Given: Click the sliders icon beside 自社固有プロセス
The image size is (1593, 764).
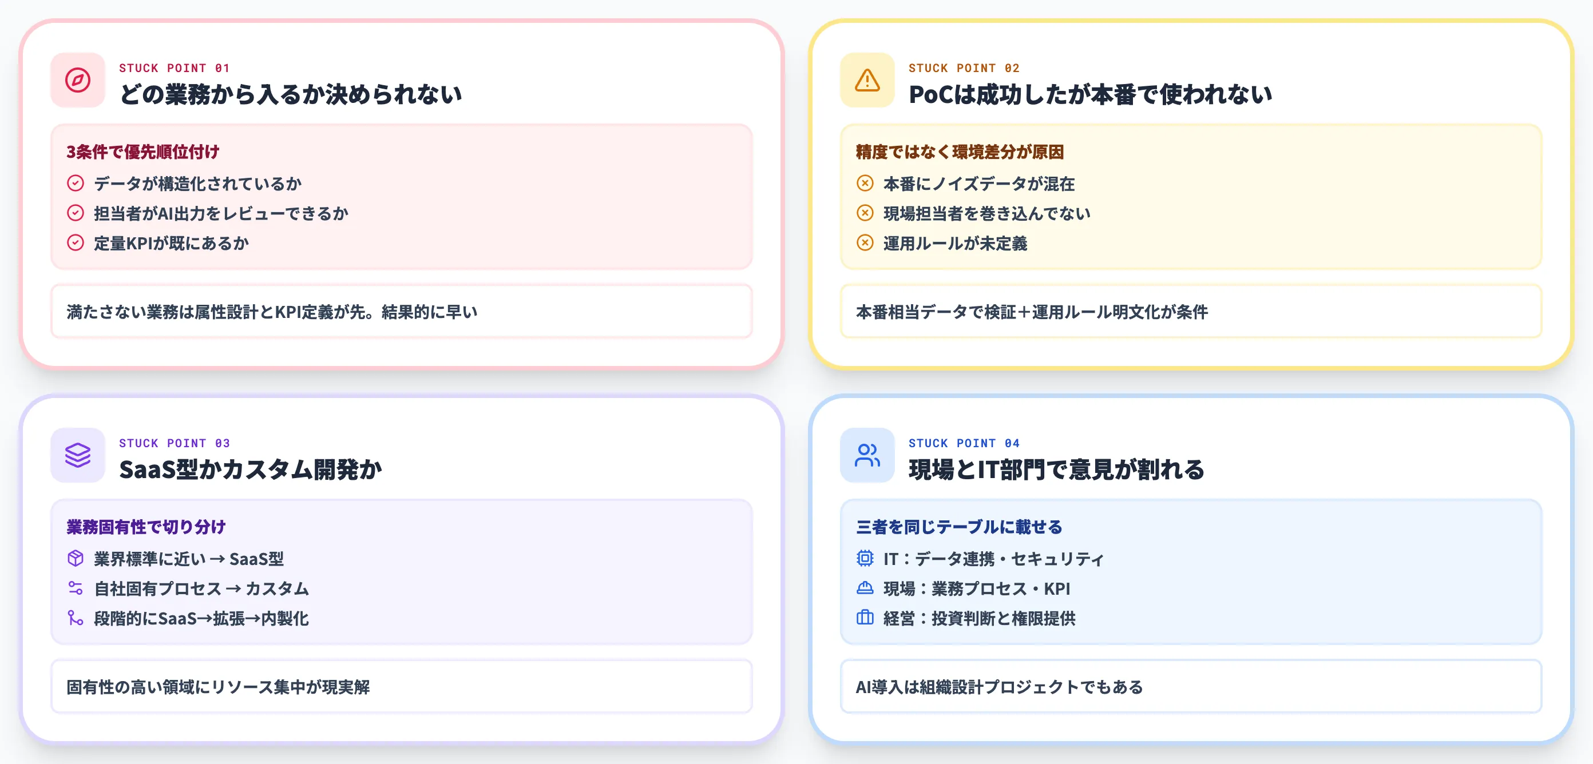Looking at the screenshot, I should pyautogui.click(x=74, y=588).
